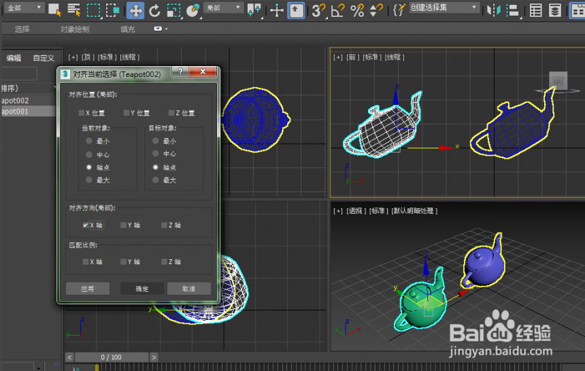Click the Select and Manipulate icon
This screenshot has width=585, height=371.
pos(276,10)
